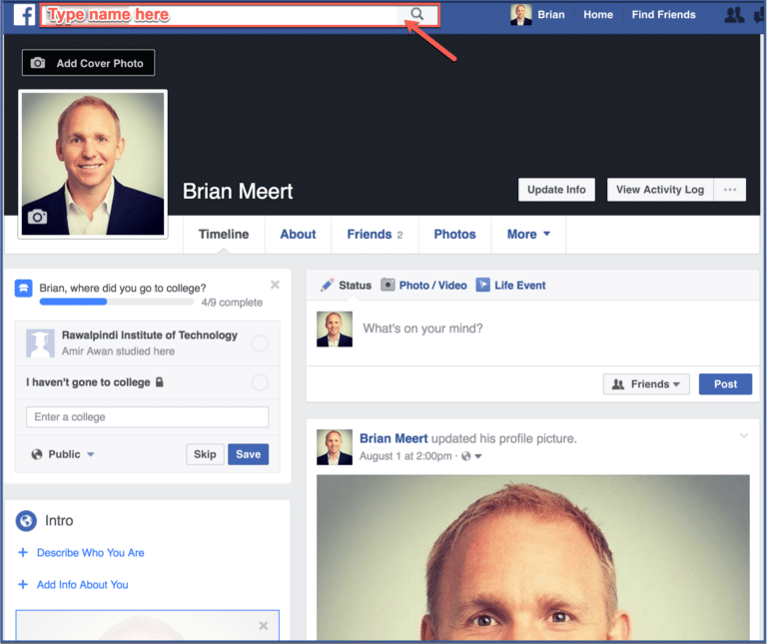Click the Facebook logo icon
Screen dimensions: 767x644
click(x=23, y=15)
